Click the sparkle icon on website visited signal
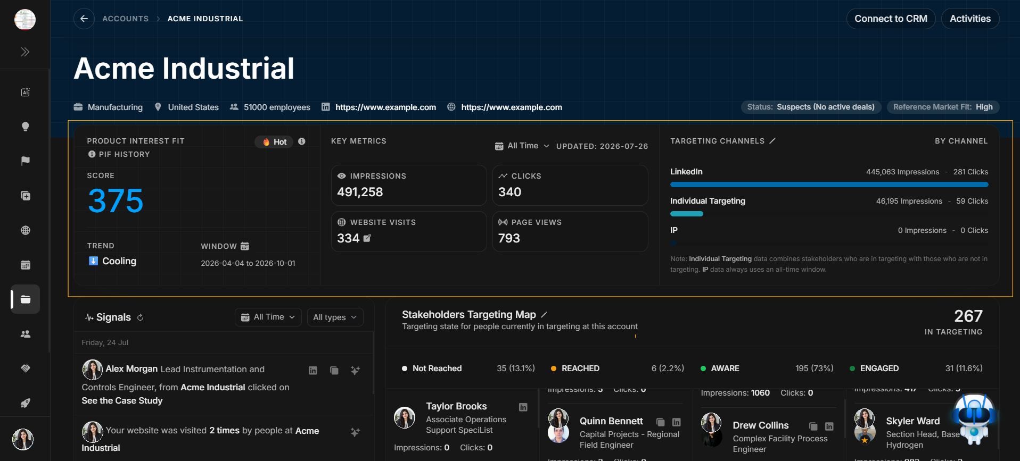 pos(355,432)
